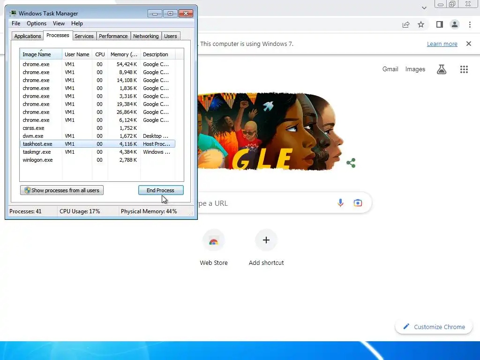Click the End Process button
The height and width of the screenshot is (360, 480).
pos(161,190)
